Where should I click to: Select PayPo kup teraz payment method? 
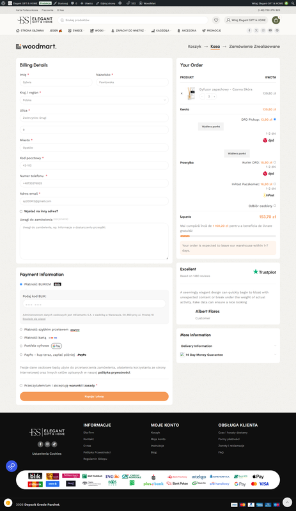pos(21,355)
